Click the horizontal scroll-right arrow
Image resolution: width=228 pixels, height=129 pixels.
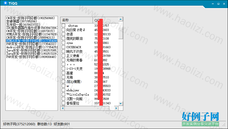pos(116,108)
